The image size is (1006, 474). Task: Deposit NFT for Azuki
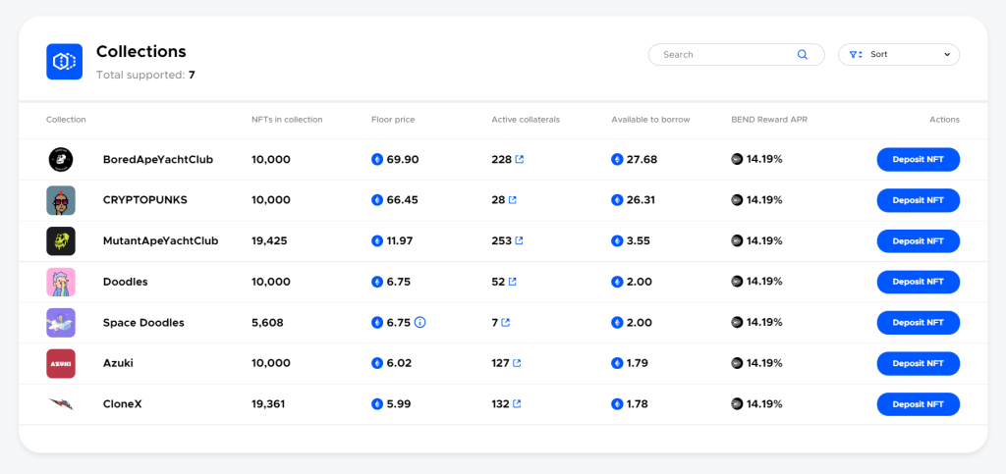click(x=919, y=363)
